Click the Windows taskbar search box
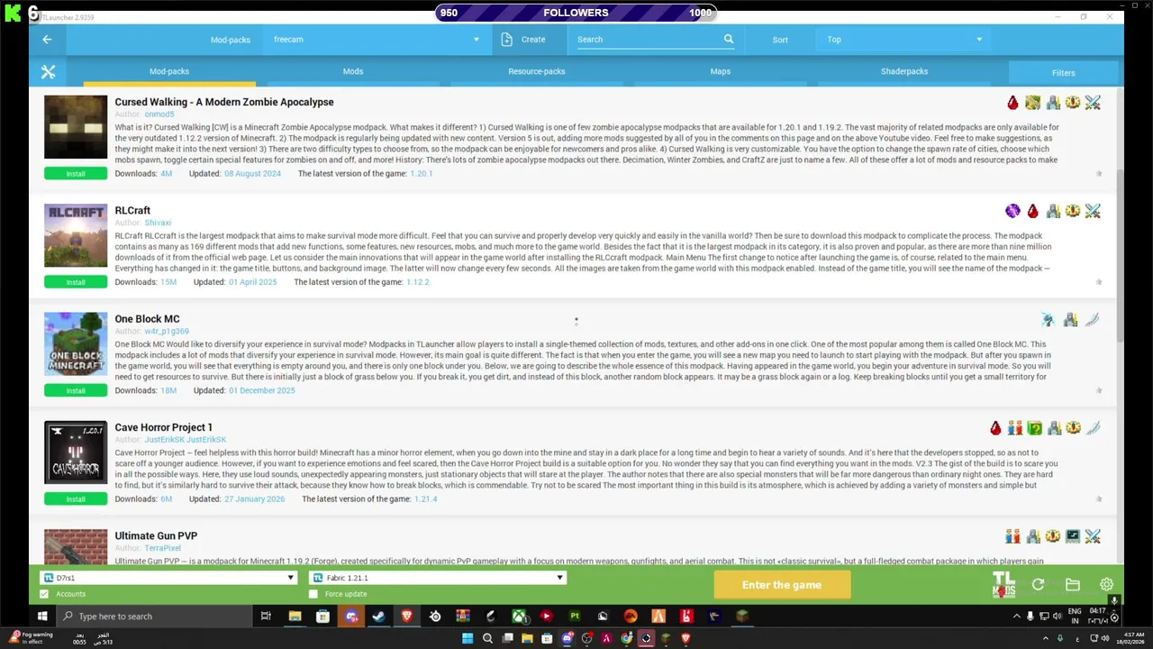The image size is (1153, 649). coord(153,617)
